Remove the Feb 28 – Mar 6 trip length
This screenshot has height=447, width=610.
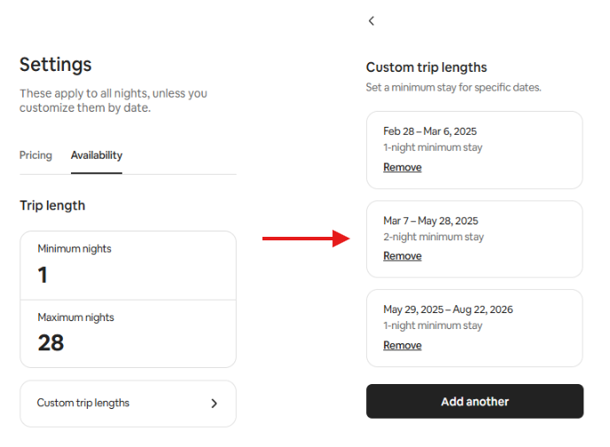[402, 167]
